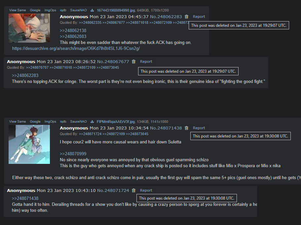Screen dimensions: 301x225
Task: Jump to reply >>248071724 in Quoted By
Action: [x=90, y=134]
